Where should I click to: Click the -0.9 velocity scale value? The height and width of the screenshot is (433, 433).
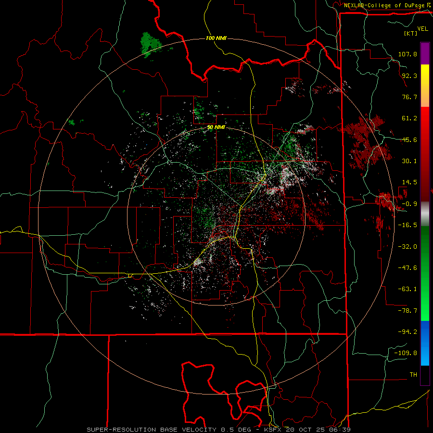(x=409, y=204)
